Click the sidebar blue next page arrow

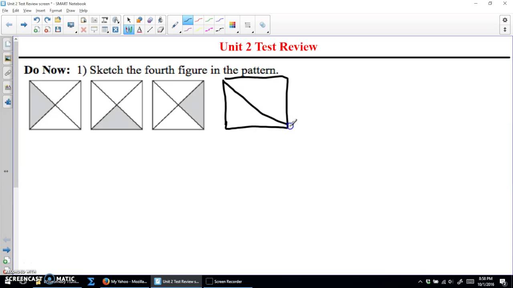click(x=6, y=250)
